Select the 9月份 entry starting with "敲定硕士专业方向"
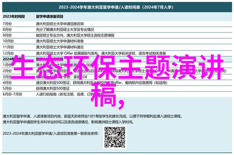The image size is (234, 155). 75,36
